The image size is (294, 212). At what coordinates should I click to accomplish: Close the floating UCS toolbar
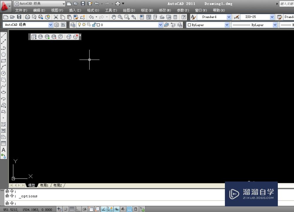click(x=80, y=35)
